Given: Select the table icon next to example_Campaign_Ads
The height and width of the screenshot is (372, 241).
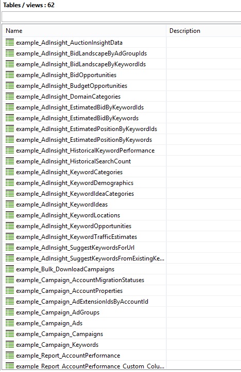Looking at the screenshot, I should pyautogui.click(x=10, y=323).
